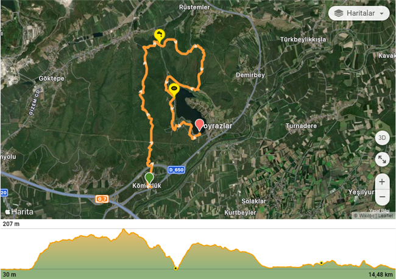
Task: Click the Apple Harita logo
Action: click(19, 211)
